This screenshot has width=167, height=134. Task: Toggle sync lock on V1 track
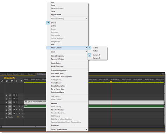(14, 102)
